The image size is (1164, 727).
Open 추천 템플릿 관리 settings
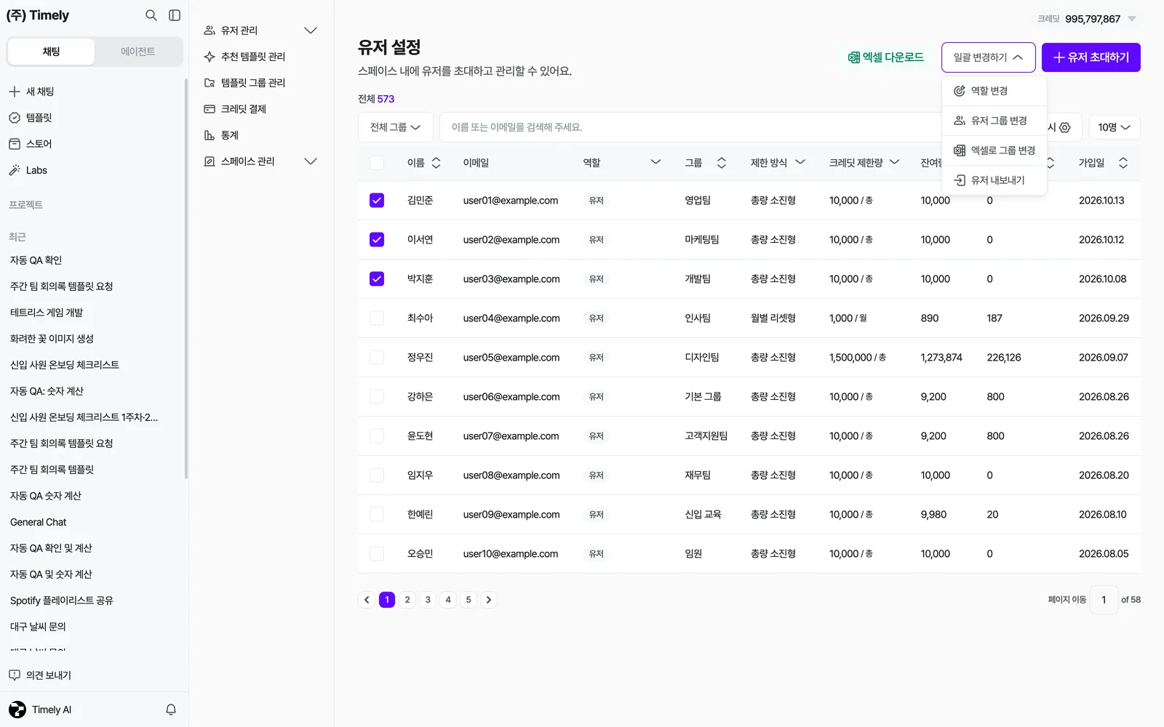(x=244, y=57)
